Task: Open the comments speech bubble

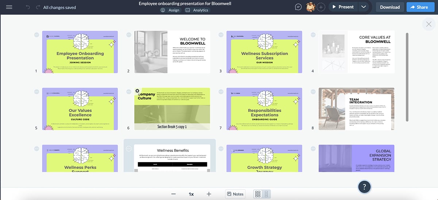Action: click(298, 7)
